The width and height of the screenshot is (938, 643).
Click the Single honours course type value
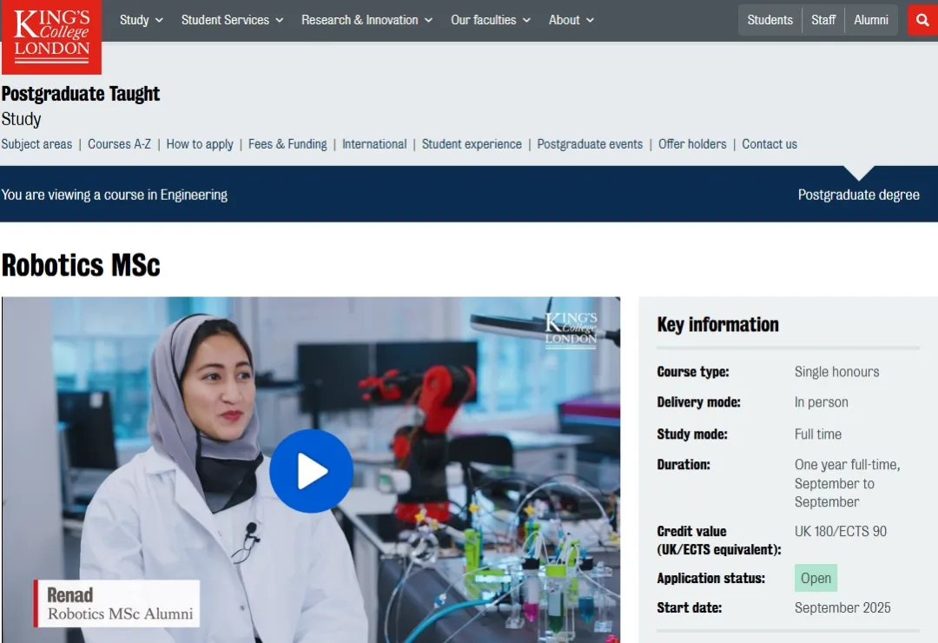click(837, 372)
